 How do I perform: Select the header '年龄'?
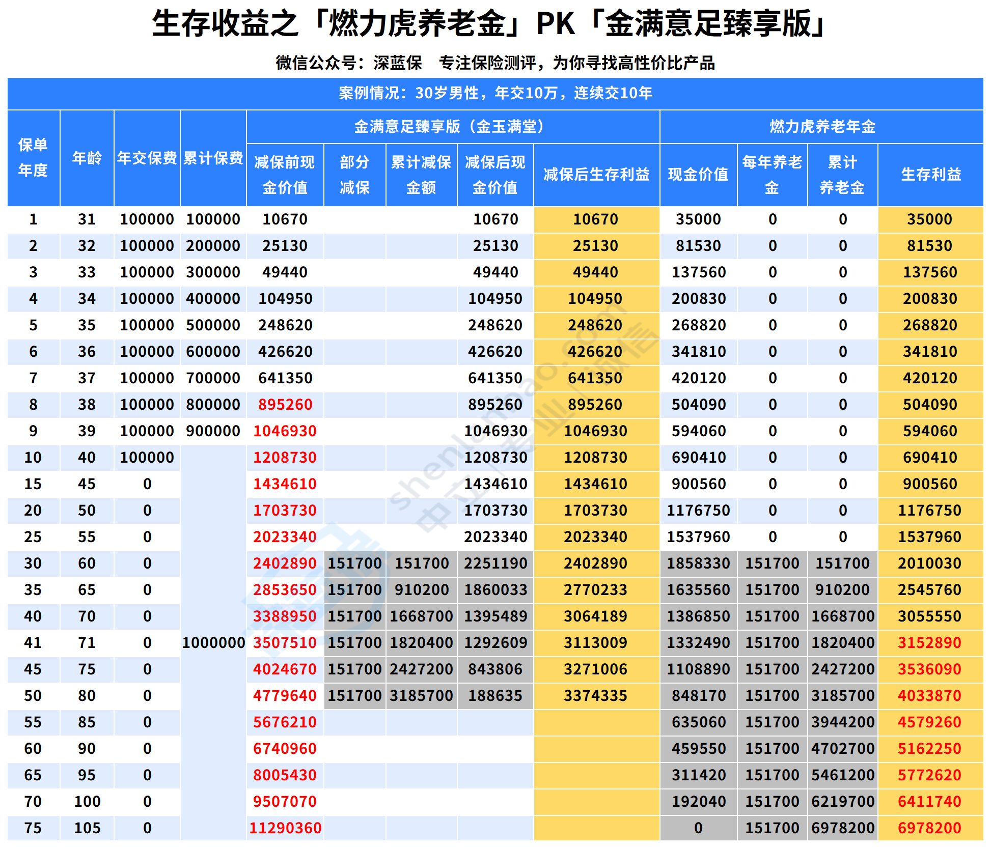coord(87,158)
